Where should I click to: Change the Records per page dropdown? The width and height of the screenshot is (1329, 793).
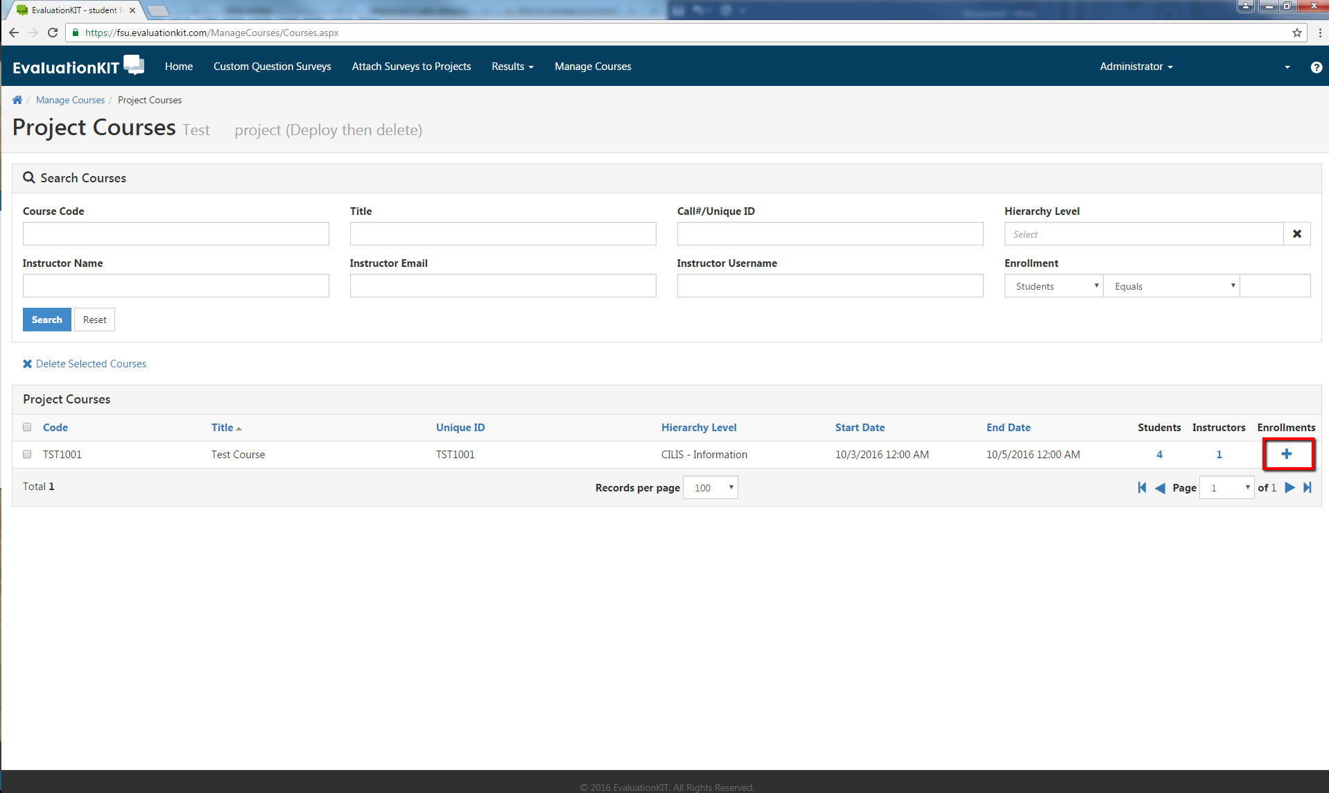711,487
